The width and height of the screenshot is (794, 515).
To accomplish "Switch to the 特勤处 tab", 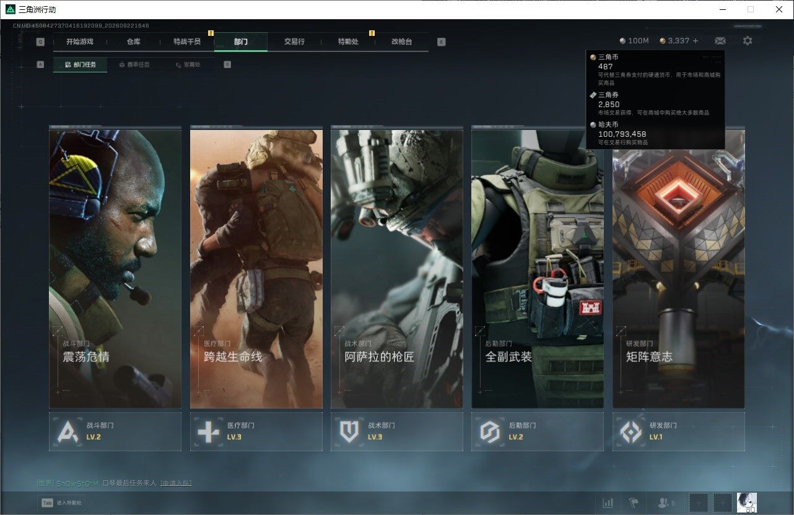I will tap(348, 42).
